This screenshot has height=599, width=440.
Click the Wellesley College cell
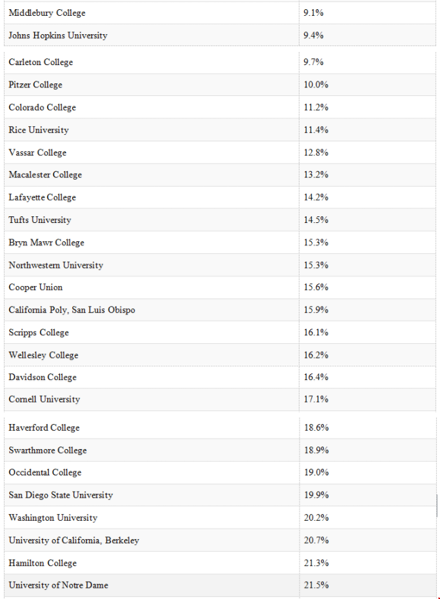[152, 355]
